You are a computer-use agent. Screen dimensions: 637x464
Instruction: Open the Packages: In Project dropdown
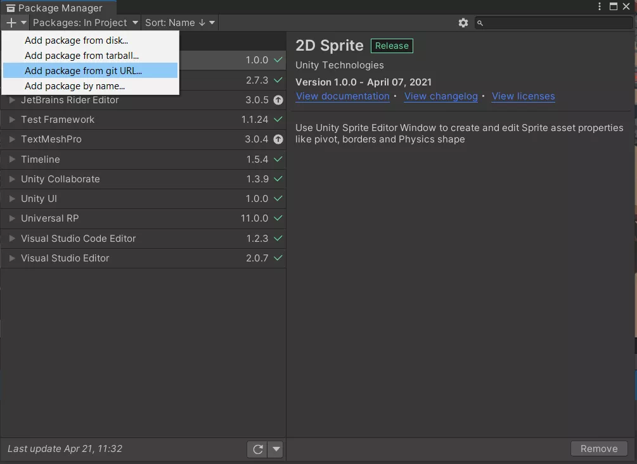[85, 23]
